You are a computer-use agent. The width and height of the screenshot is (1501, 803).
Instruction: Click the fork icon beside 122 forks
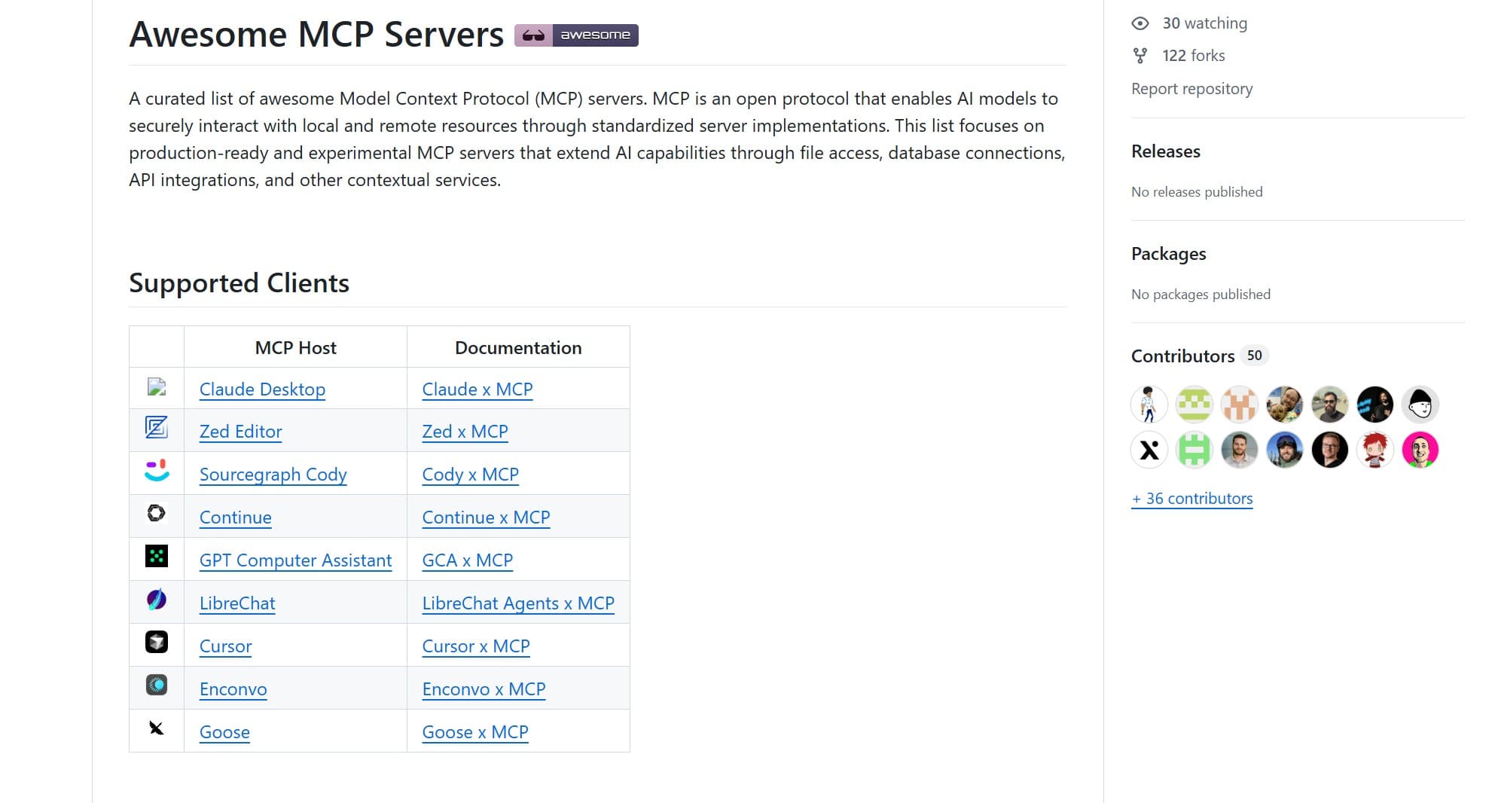click(1140, 56)
